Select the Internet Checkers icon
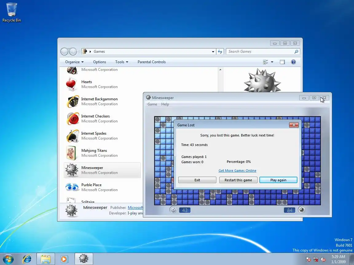354x265 pixels. (73, 118)
